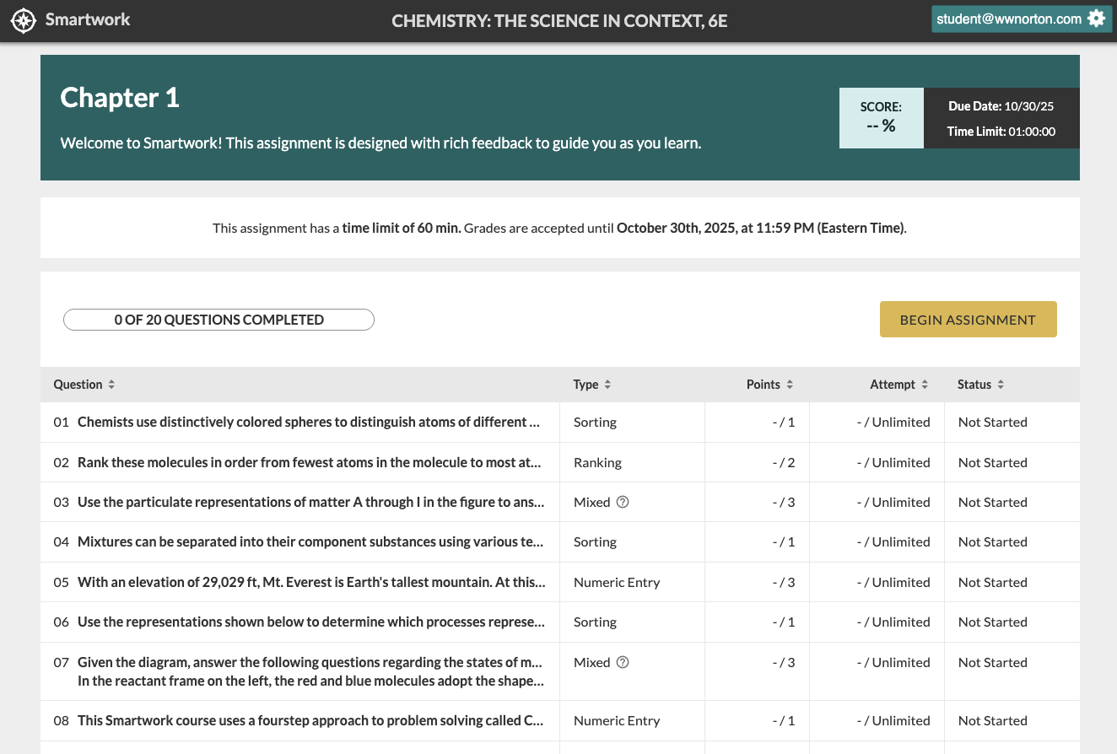Sort by Question column arrows

coord(111,385)
